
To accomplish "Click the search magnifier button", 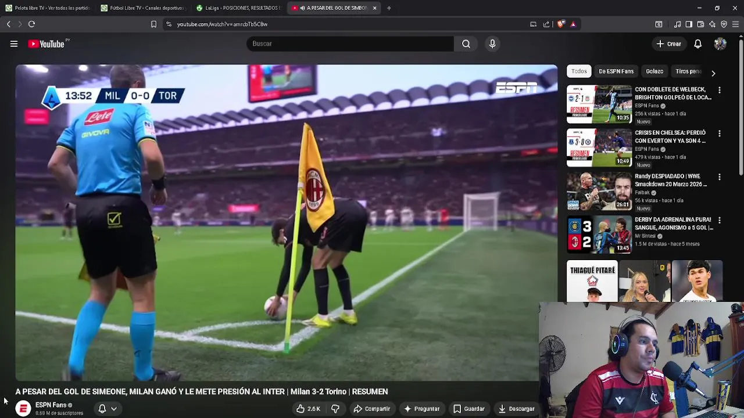I will click(x=466, y=44).
